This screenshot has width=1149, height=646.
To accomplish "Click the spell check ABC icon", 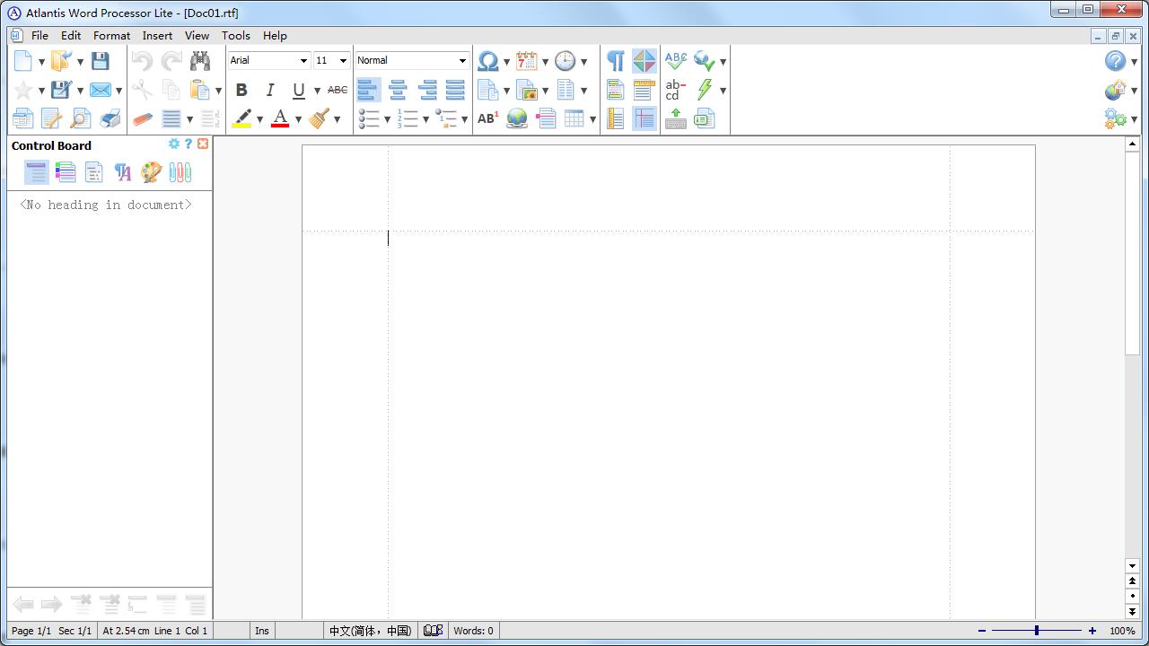I will (675, 61).
